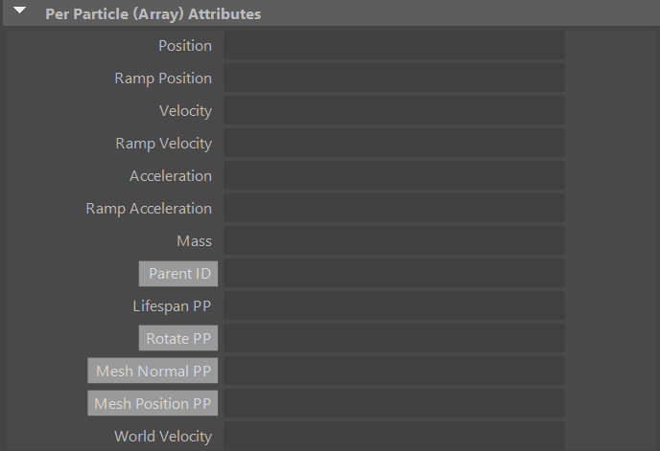Viewport: 660px width, 451px height.
Task: Select the Mesh Normal PP field
Action: click(393, 372)
